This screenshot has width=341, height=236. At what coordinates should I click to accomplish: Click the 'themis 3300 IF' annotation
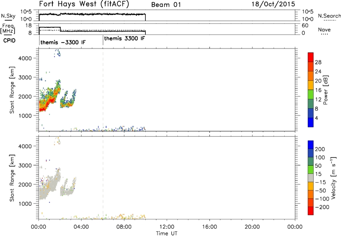(x=124, y=38)
